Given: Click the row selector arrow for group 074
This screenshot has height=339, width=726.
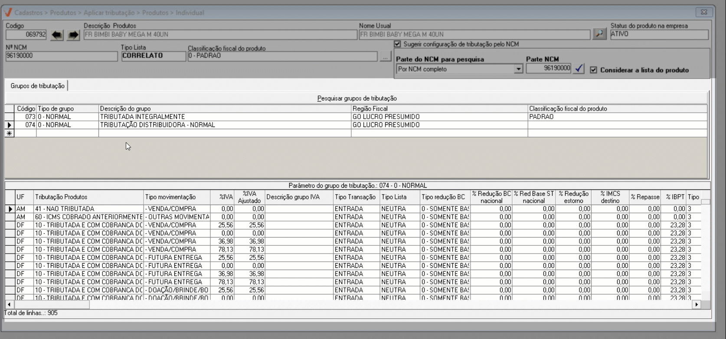Looking at the screenshot, I should tap(9, 125).
